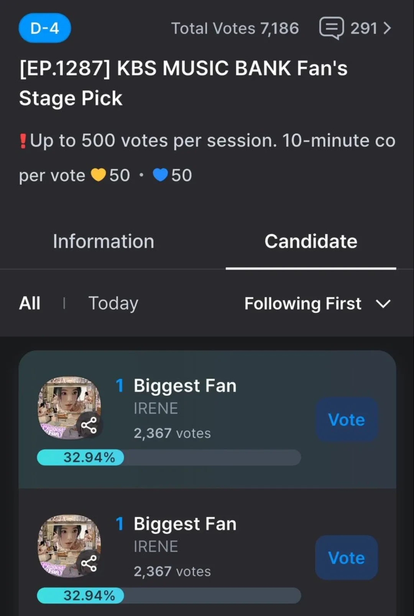Image resolution: width=414 pixels, height=616 pixels.
Task: Tap share icon on second Biggest Fan thumbnail
Action: [x=89, y=563]
